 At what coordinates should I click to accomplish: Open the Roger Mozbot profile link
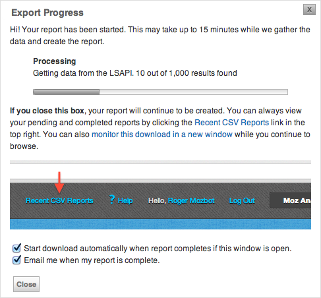(191, 200)
